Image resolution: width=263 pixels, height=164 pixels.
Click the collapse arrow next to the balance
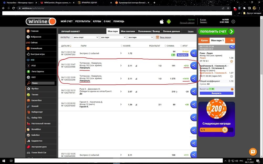(233, 22)
